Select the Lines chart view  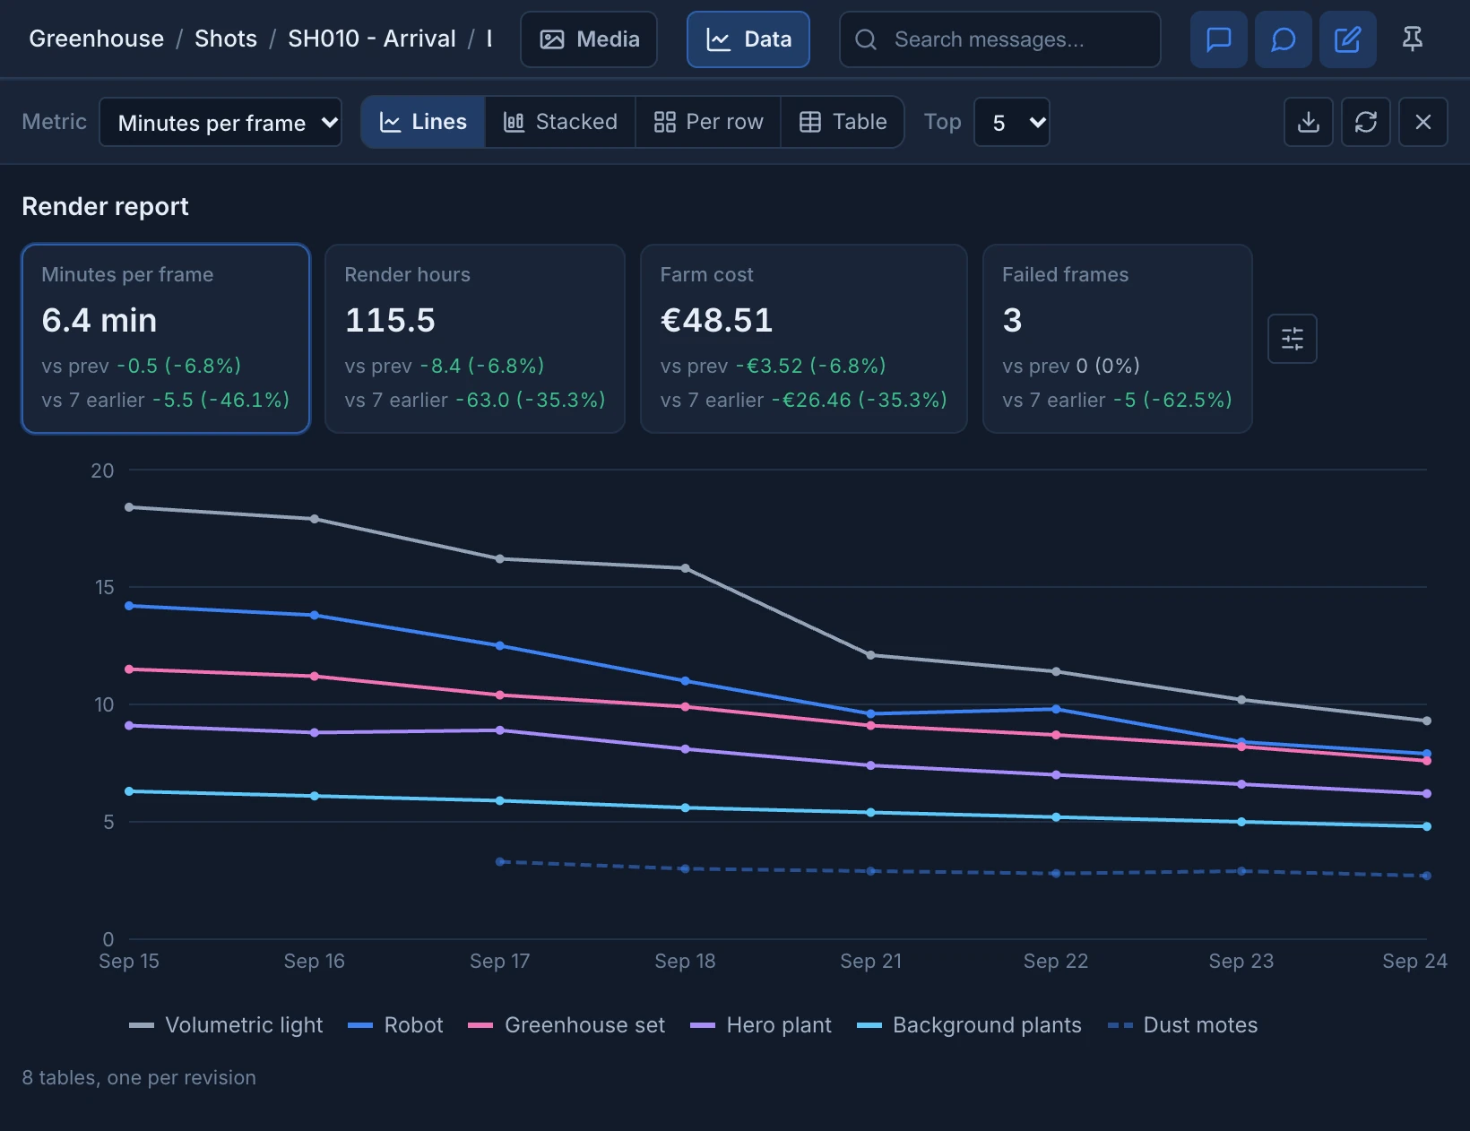point(423,122)
